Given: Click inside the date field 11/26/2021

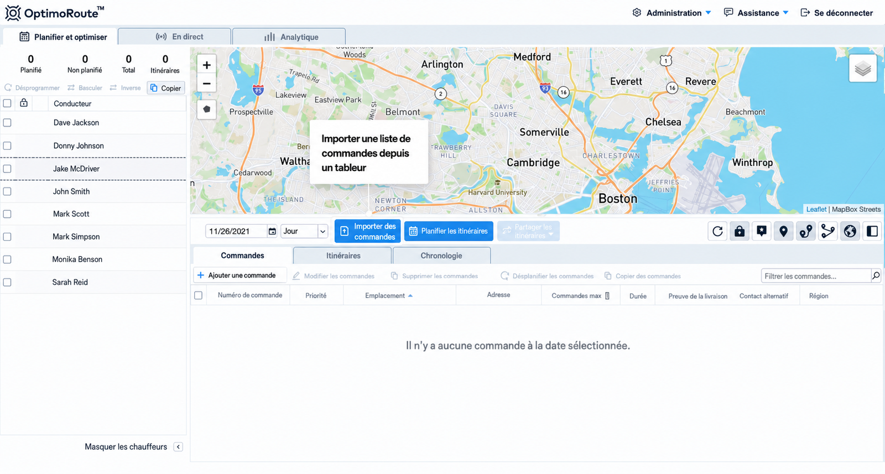Looking at the screenshot, I should (x=237, y=231).
